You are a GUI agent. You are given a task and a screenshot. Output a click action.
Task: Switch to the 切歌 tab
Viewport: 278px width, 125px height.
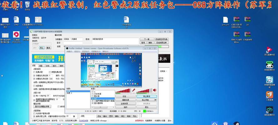point(41,66)
